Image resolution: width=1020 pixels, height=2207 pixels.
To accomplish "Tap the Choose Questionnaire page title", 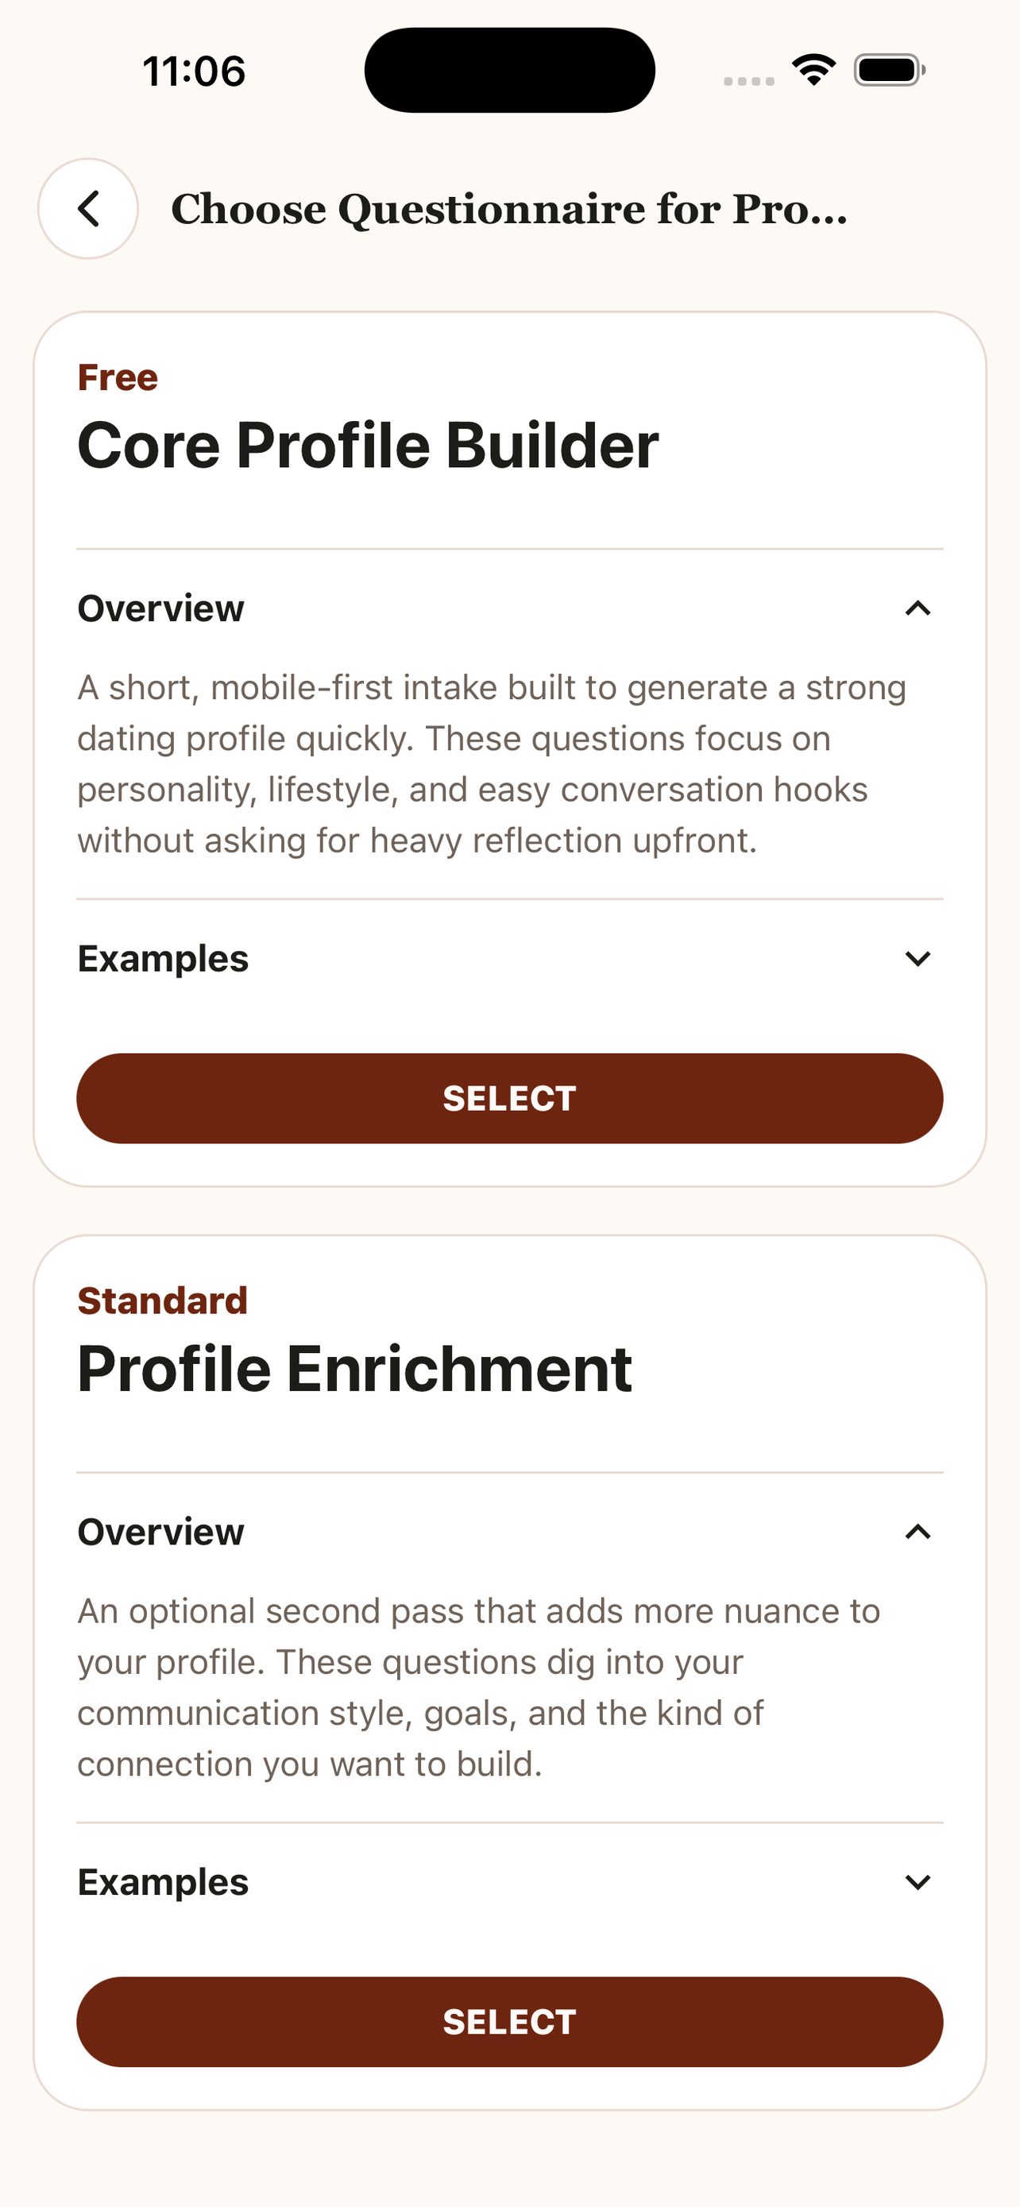I will 509,209.
